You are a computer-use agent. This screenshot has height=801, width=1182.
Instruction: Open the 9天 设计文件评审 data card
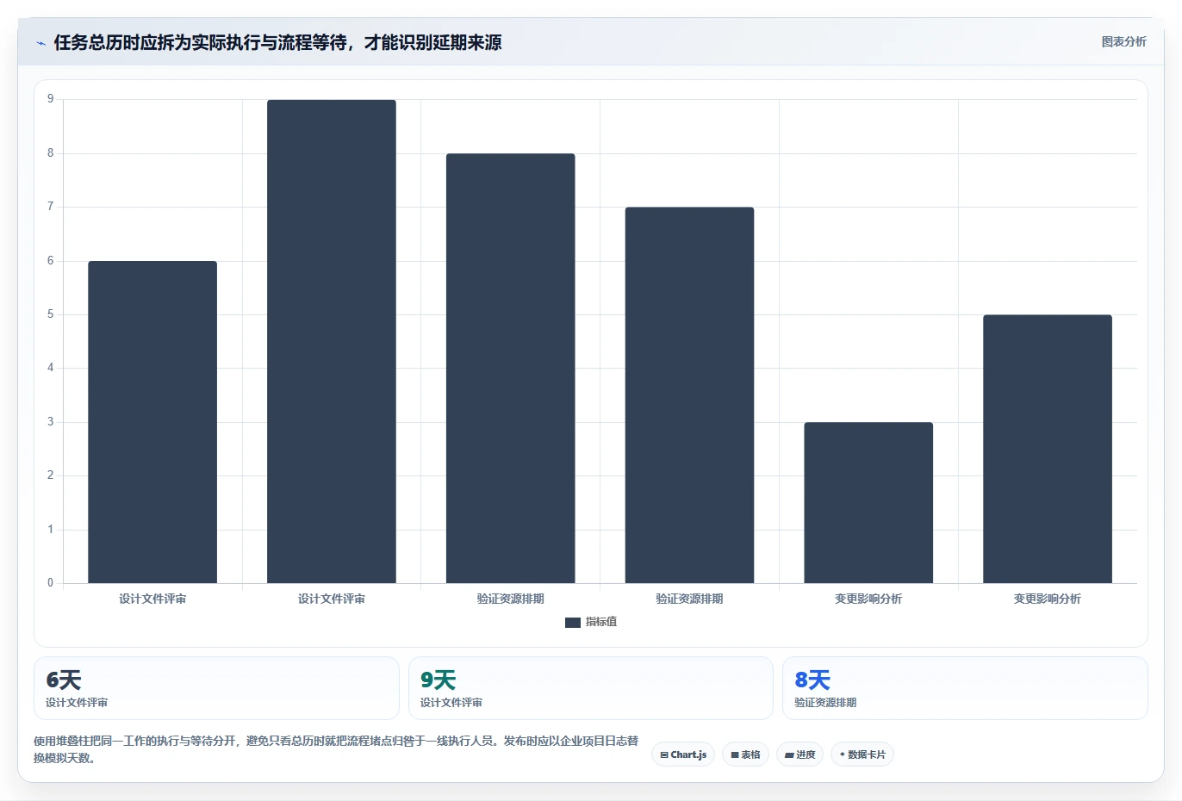pos(591,688)
